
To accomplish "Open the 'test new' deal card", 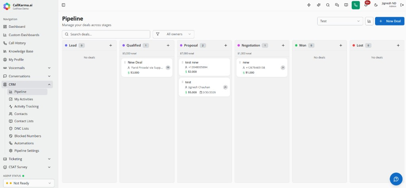I will [204, 67].
